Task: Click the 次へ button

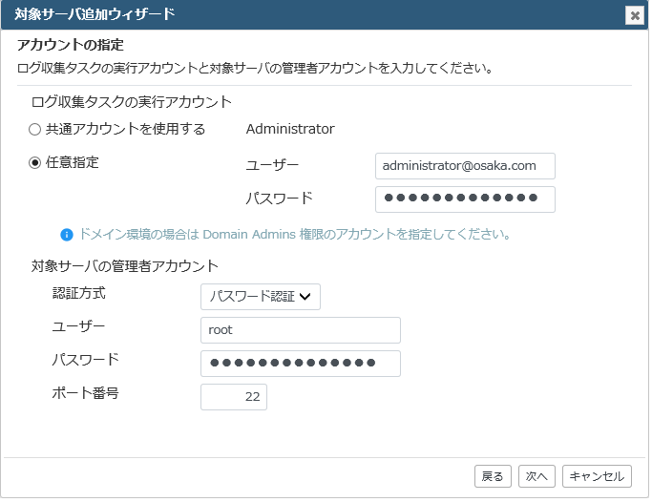Action: (536, 476)
